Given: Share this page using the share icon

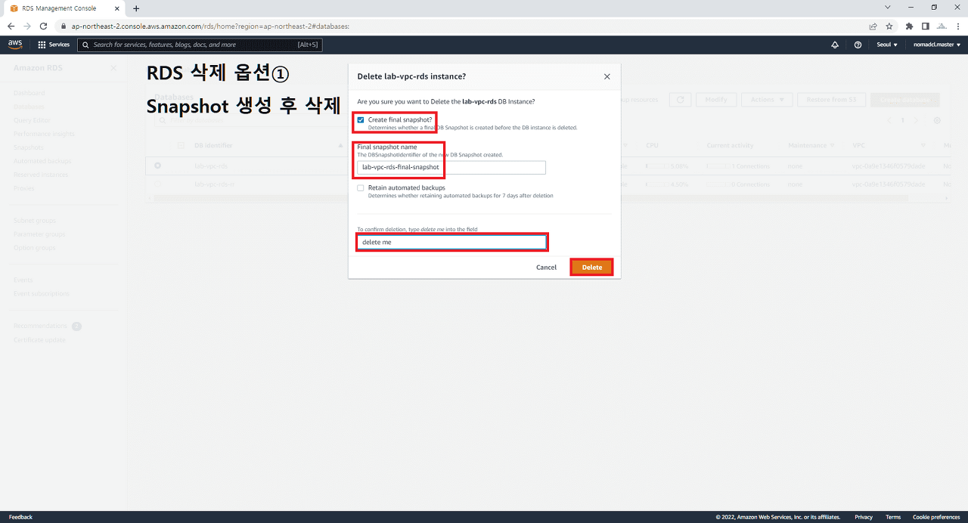Looking at the screenshot, I should 873,26.
